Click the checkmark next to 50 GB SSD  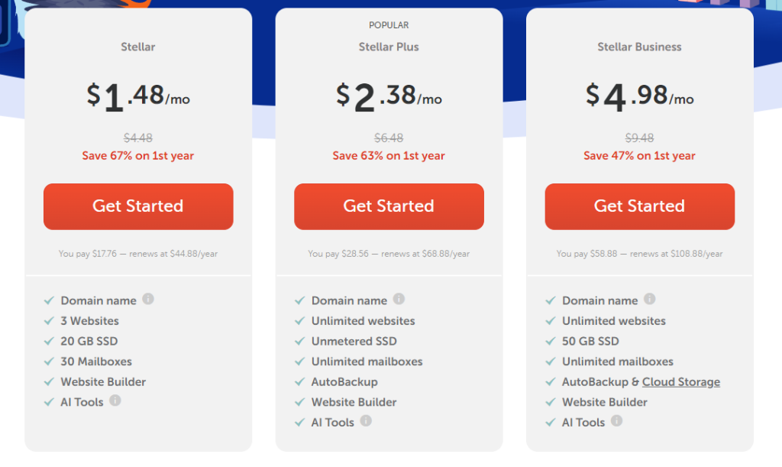[x=551, y=341]
